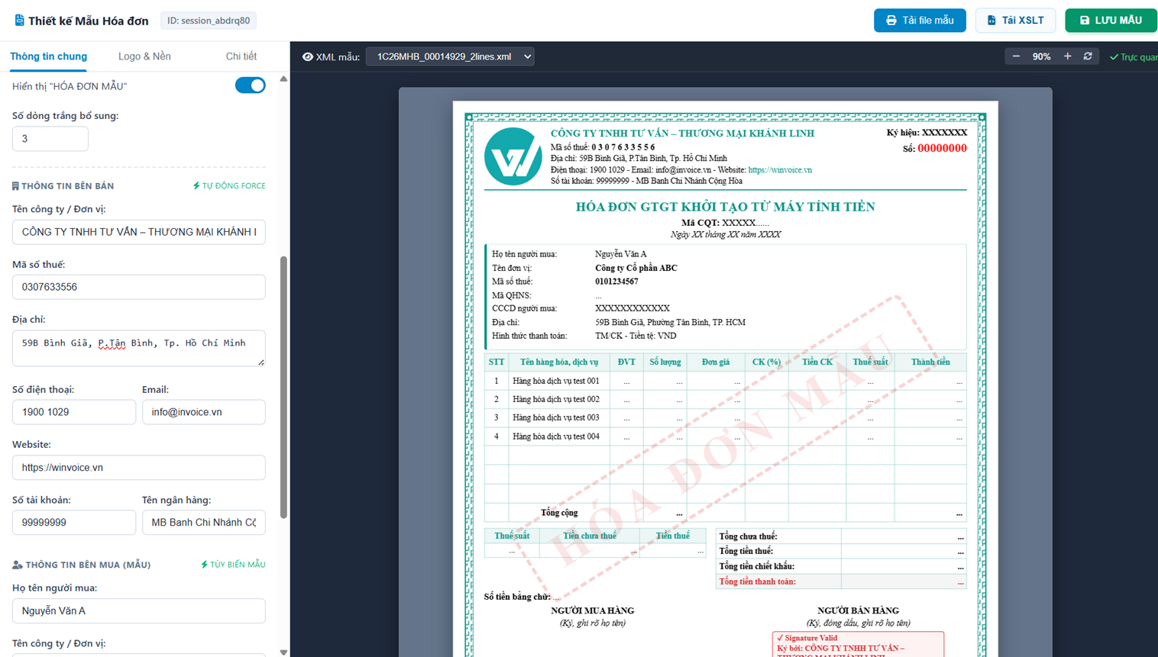Click row Hàng hóa dịch vụ test 001
Viewport: 1158px width, 657px height.
[726, 381]
